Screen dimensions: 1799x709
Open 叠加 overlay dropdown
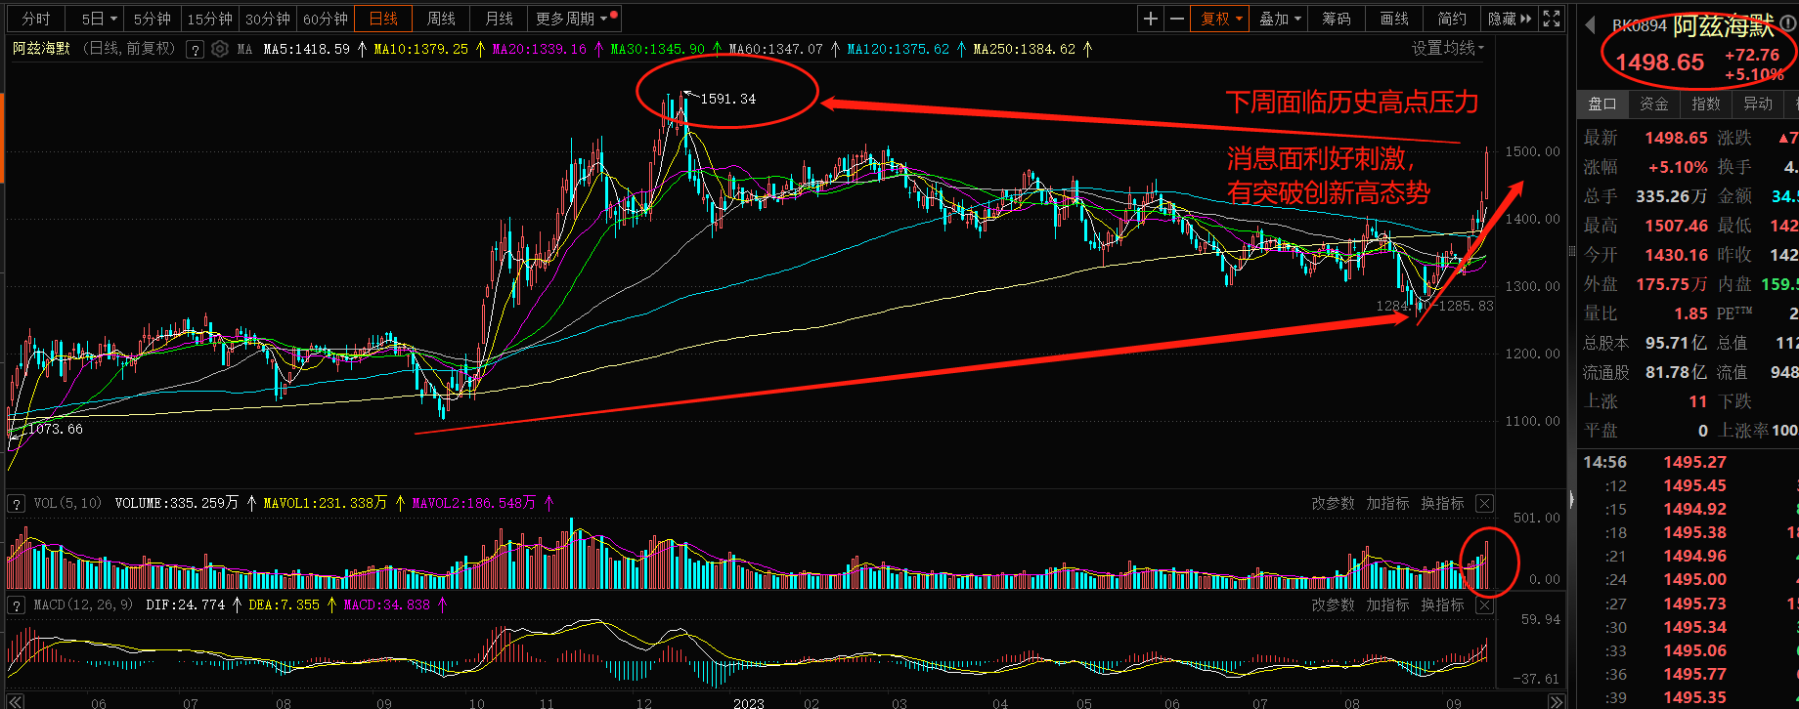click(1279, 19)
